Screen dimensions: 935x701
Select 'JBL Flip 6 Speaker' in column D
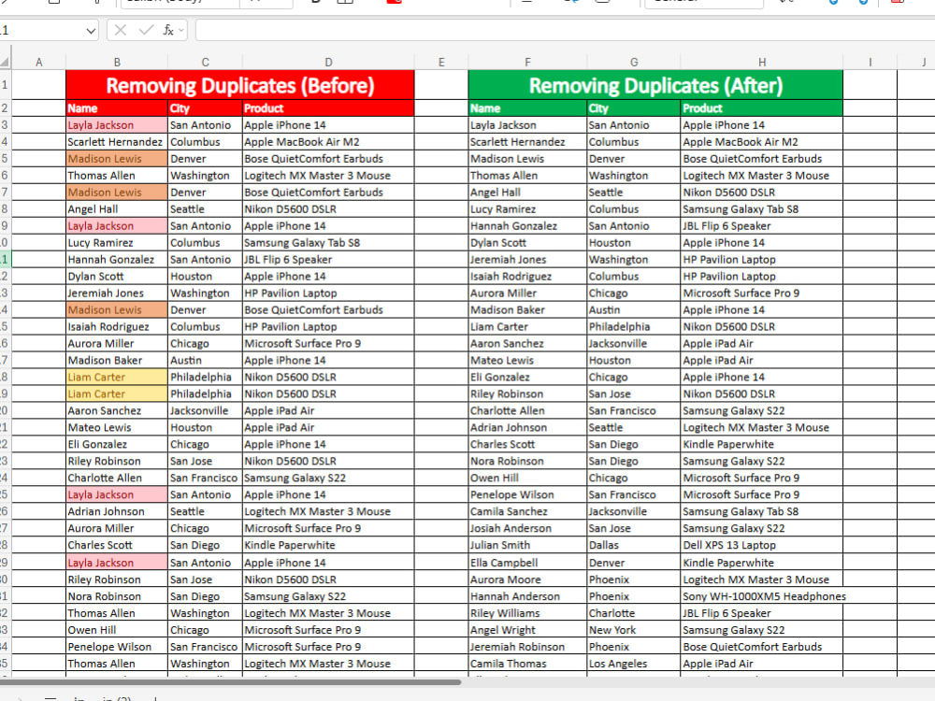tap(328, 259)
